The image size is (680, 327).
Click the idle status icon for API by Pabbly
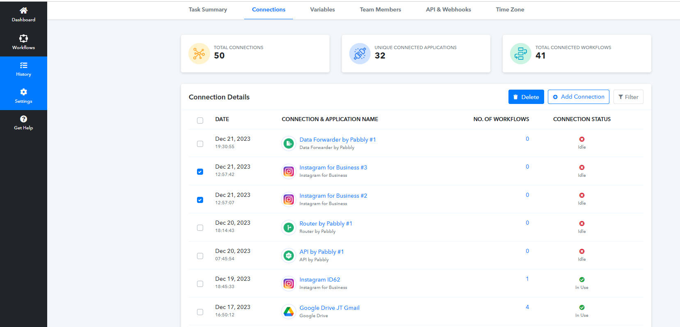(x=582, y=251)
